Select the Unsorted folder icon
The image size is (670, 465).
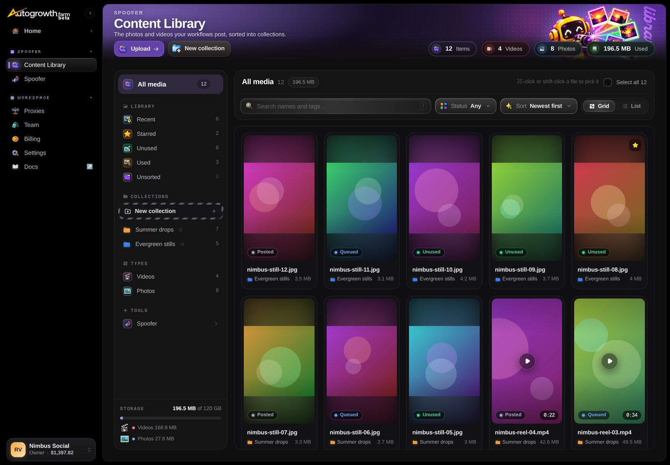pyautogui.click(x=127, y=177)
